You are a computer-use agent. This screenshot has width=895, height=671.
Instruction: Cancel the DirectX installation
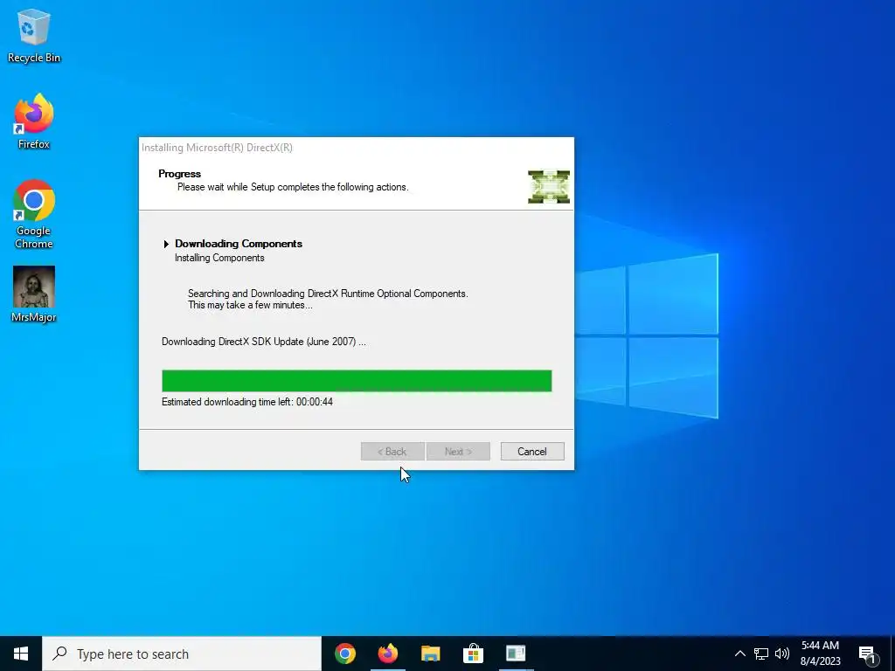click(x=532, y=452)
